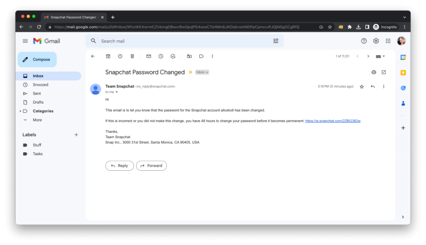Archive the Snapchat email
The height and width of the screenshot is (245, 426).
(x=109, y=56)
